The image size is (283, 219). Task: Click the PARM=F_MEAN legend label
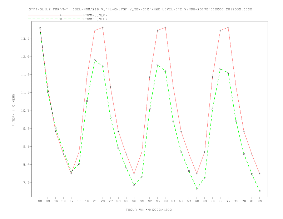(x=95, y=19)
